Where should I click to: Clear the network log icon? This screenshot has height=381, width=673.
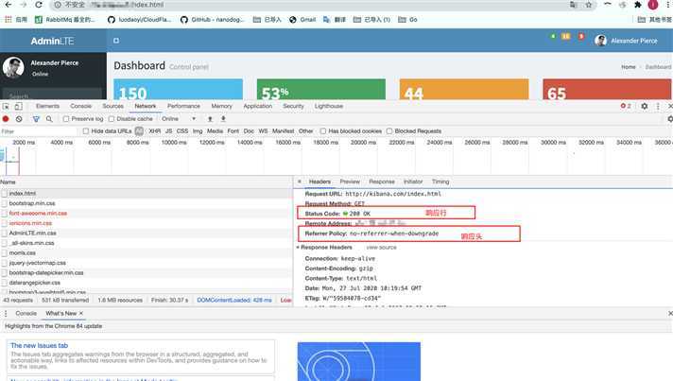[19, 119]
